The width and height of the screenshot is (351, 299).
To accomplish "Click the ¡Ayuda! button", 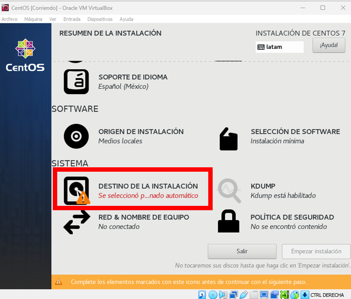I will tap(329, 45).
